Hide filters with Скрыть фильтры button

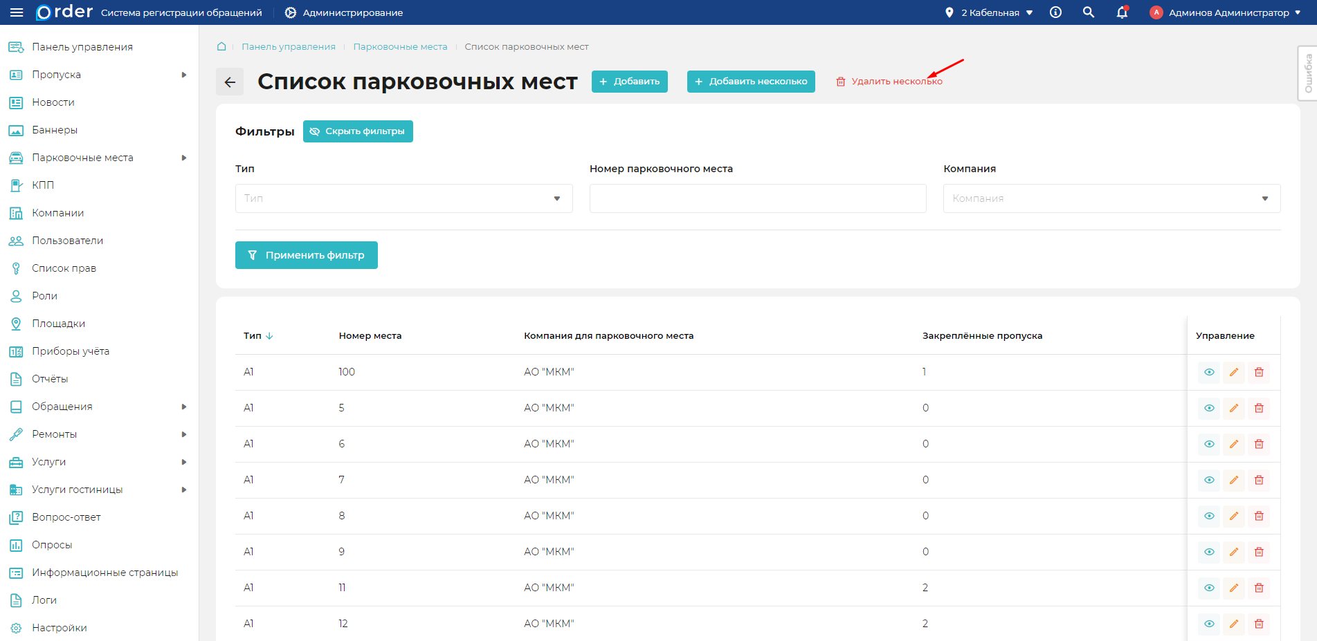point(358,131)
